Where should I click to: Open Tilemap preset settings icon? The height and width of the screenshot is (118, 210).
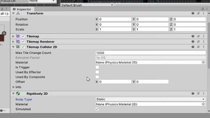[198, 36]
